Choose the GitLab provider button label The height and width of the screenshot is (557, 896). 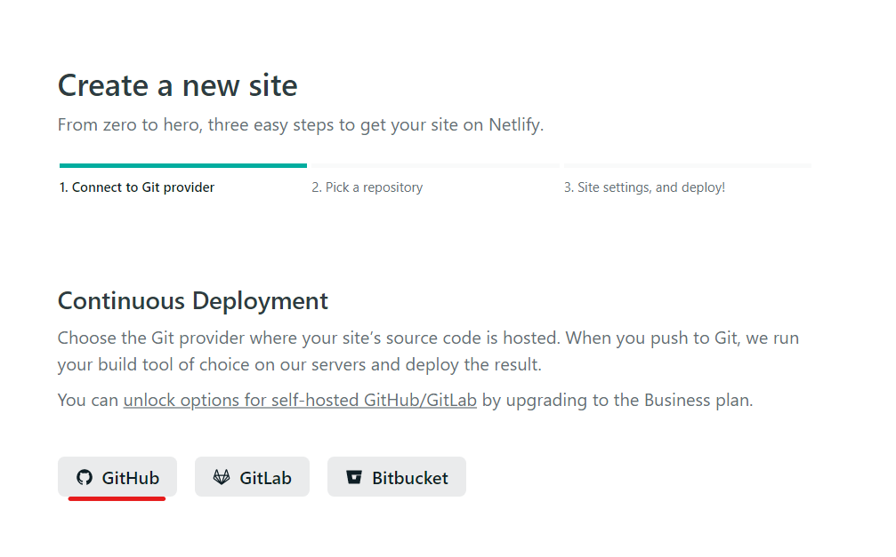click(x=265, y=478)
